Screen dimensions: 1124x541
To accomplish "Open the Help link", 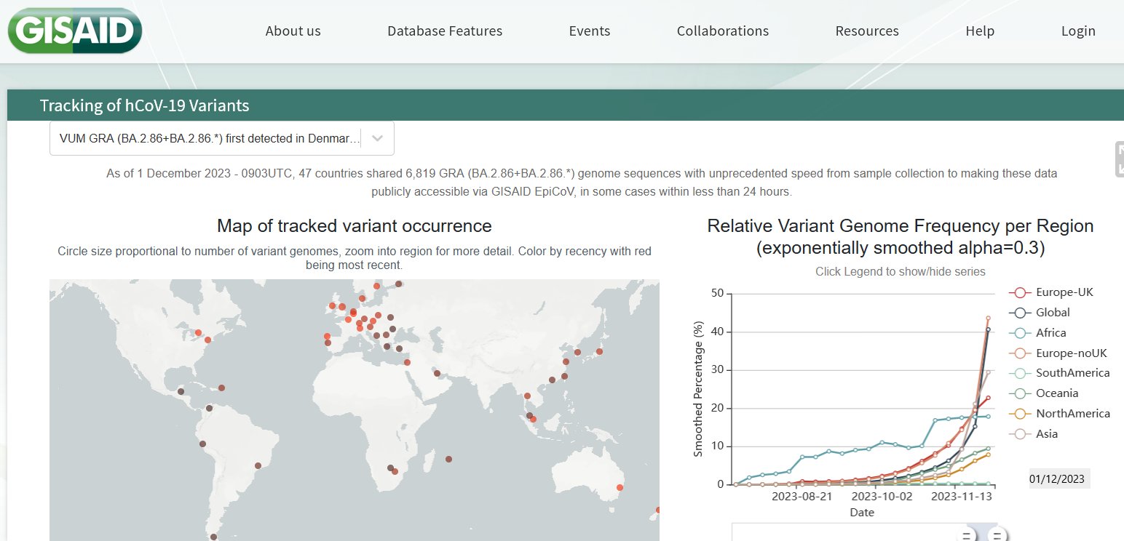I will pos(979,31).
